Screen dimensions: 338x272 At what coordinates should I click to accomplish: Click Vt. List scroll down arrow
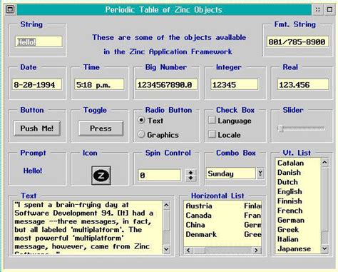point(324,249)
